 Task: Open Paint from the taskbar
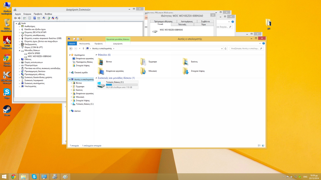[65, 177]
